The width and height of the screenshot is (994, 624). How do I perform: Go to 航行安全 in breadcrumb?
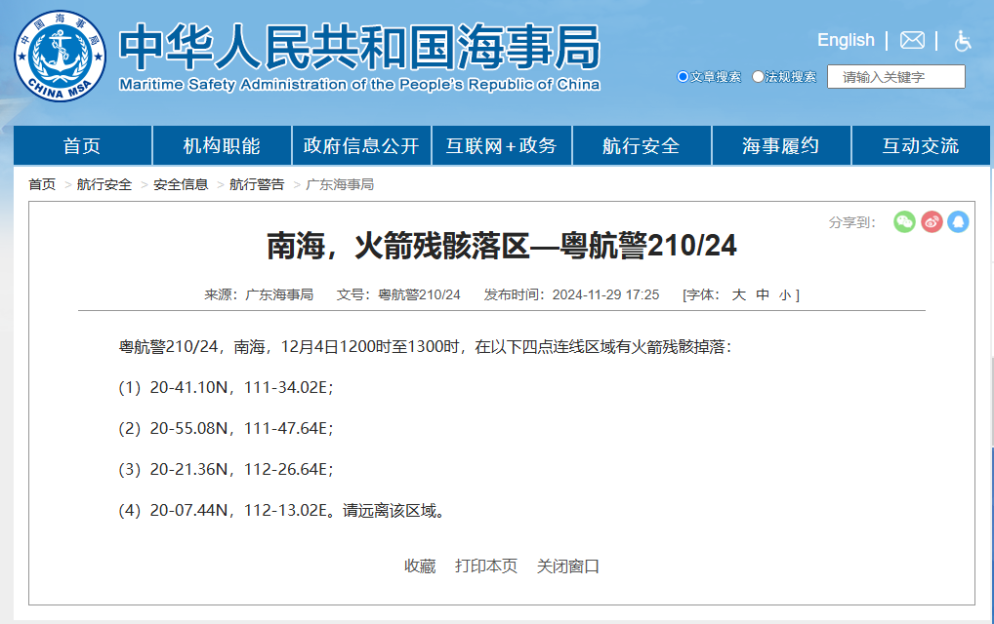coord(104,184)
